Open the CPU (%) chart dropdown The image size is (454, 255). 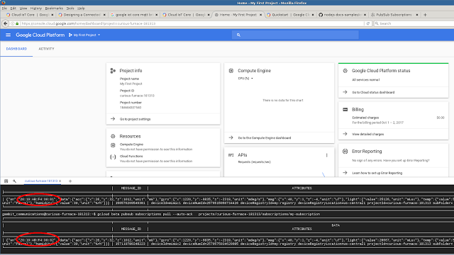tap(245, 79)
